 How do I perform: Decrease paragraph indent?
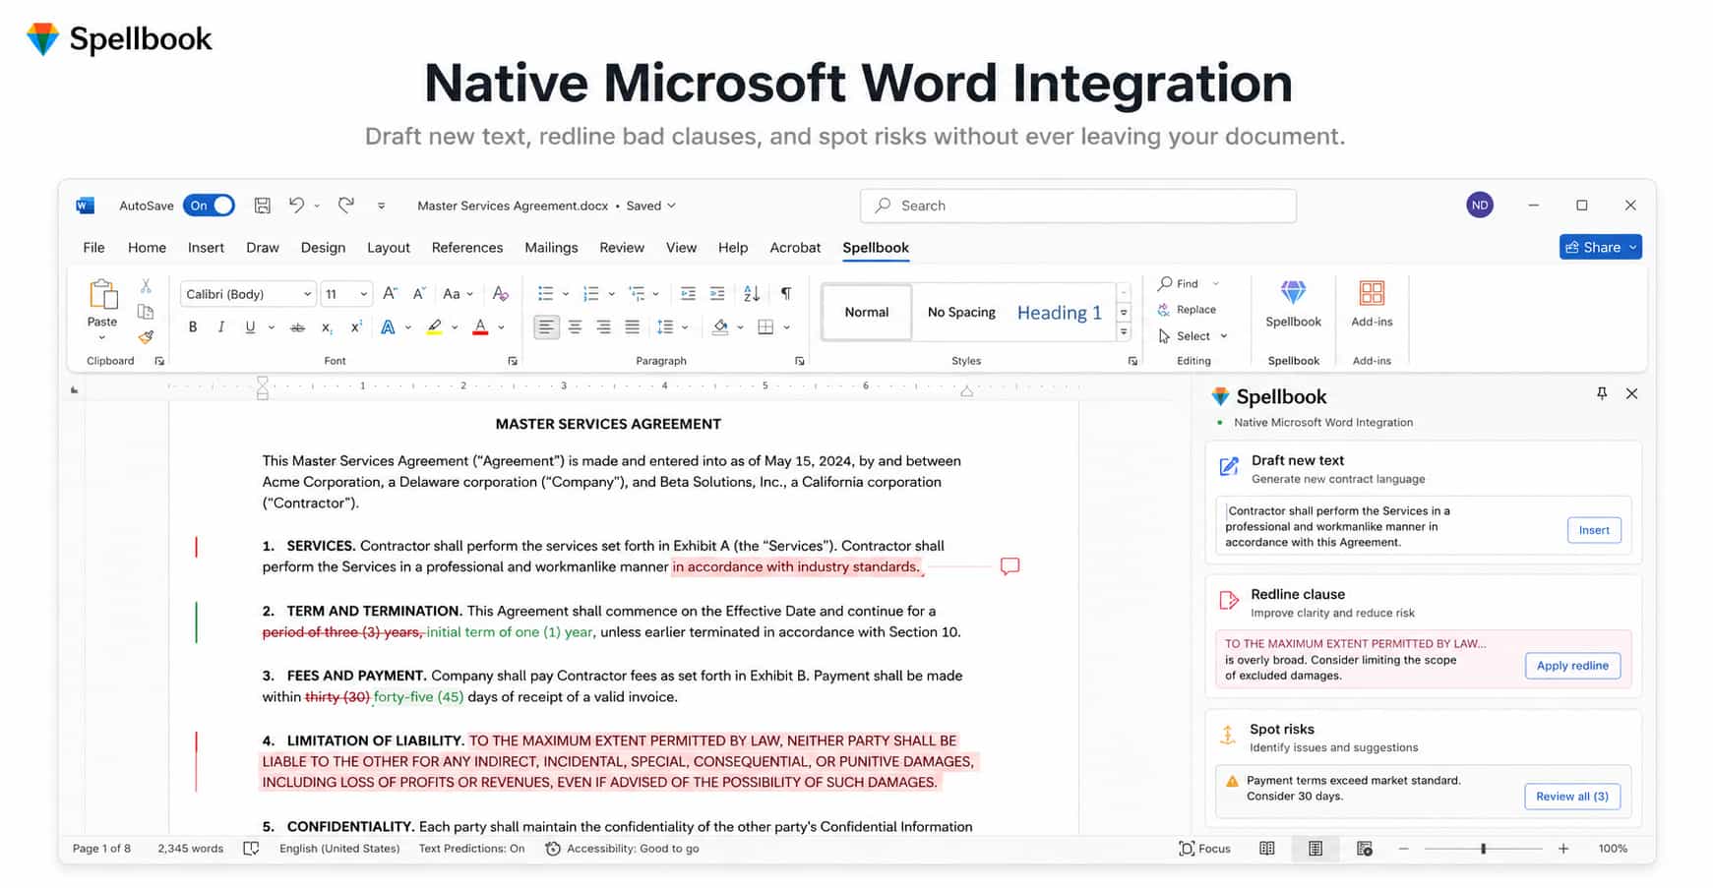click(x=688, y=293)
